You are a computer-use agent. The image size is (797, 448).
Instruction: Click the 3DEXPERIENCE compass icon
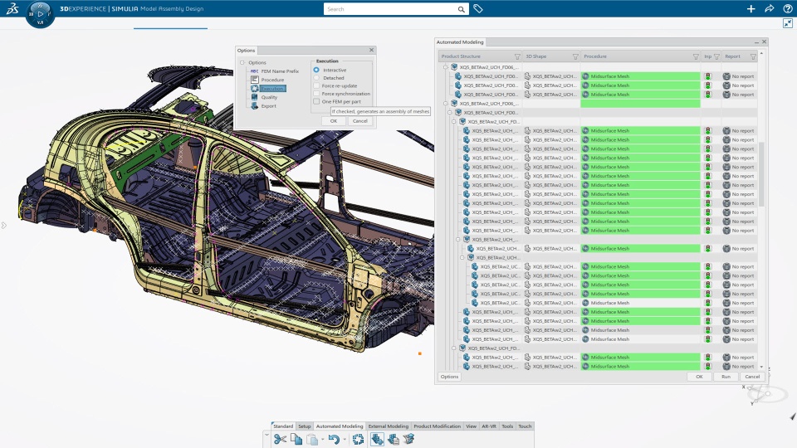(40, 14)
